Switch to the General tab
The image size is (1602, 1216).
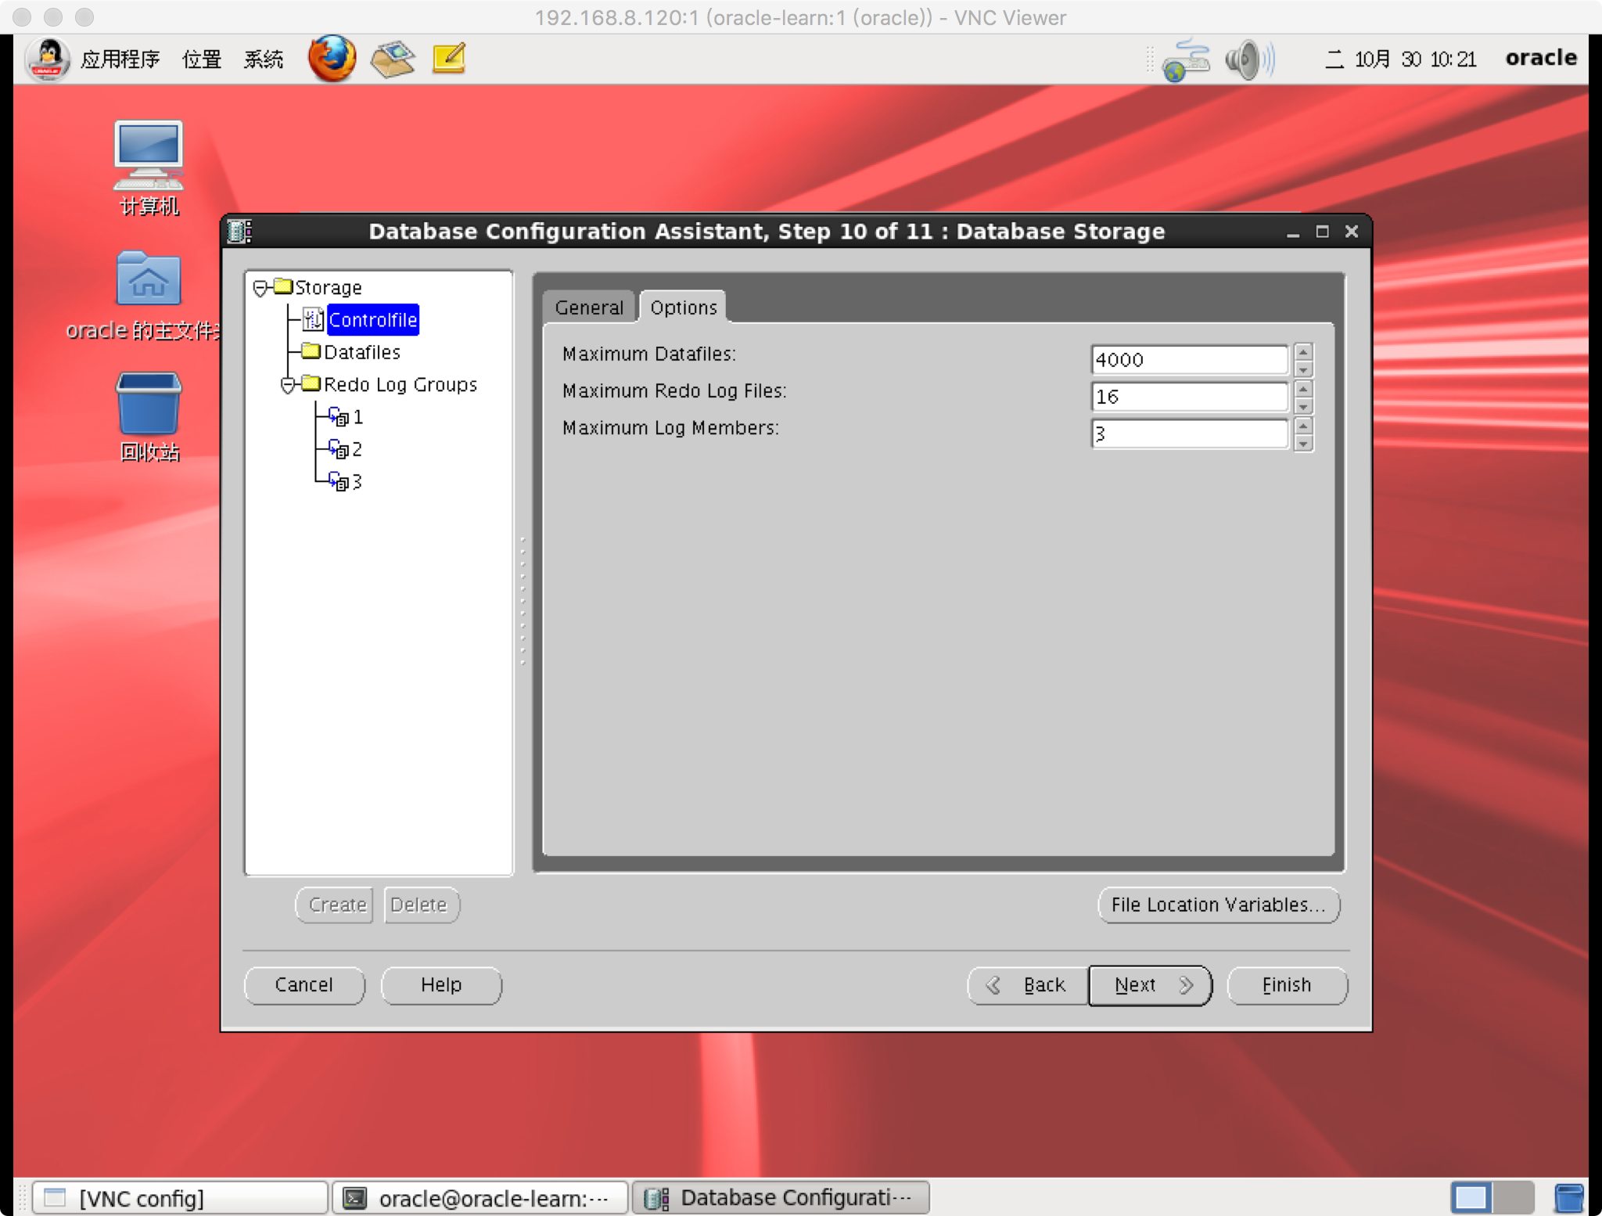[x=590, y=308]
